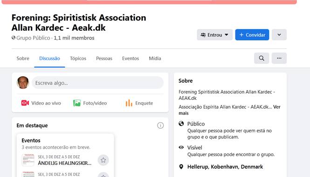
Task: Expand the Entrou membership dropdown
Action: 215,35
